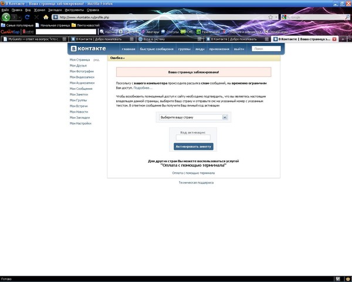Click the Развлечения toolbar button

click(x=208, y=32)
